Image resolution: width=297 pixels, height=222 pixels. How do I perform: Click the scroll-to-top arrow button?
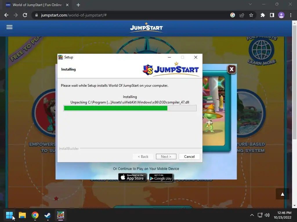[x=282, y=194]
